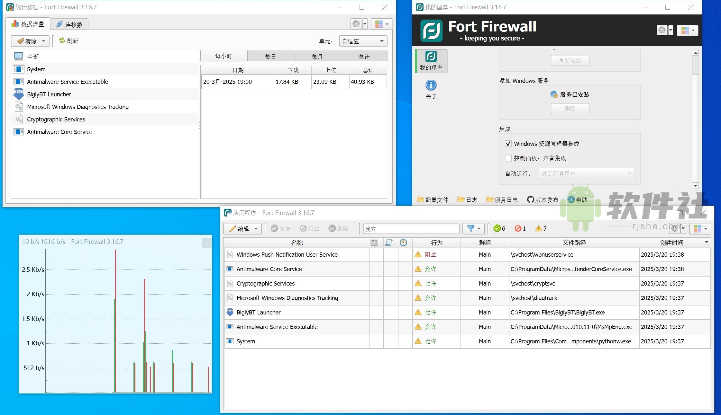721x415 pixels.
Task: Sort by the 文件路径 column header
Action: (x=574, y=243)
